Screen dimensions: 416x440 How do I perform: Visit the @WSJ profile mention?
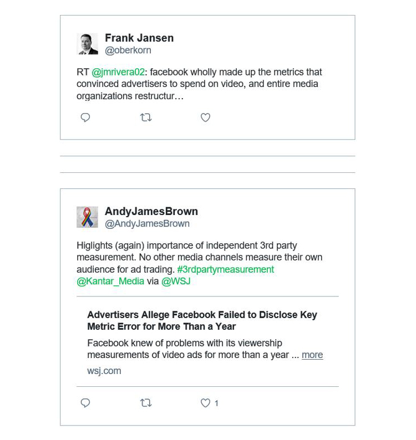point(176,281)
